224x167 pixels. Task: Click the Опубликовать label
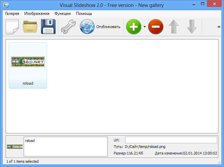click(108, 27)
